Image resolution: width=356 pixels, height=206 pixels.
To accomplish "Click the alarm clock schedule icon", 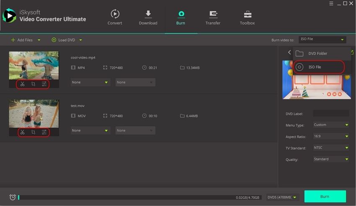I will click(13, 197).
